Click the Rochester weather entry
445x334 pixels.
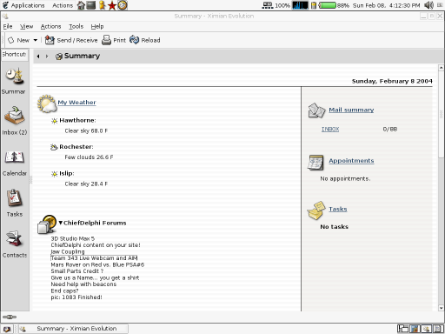[x=76, y=147]
